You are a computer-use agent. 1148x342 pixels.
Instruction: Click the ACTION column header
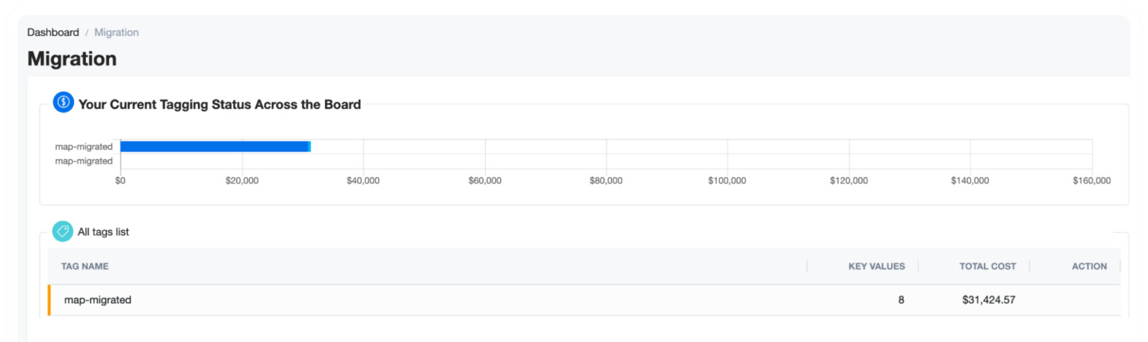pyautogui.click(x=1089, y=267)
